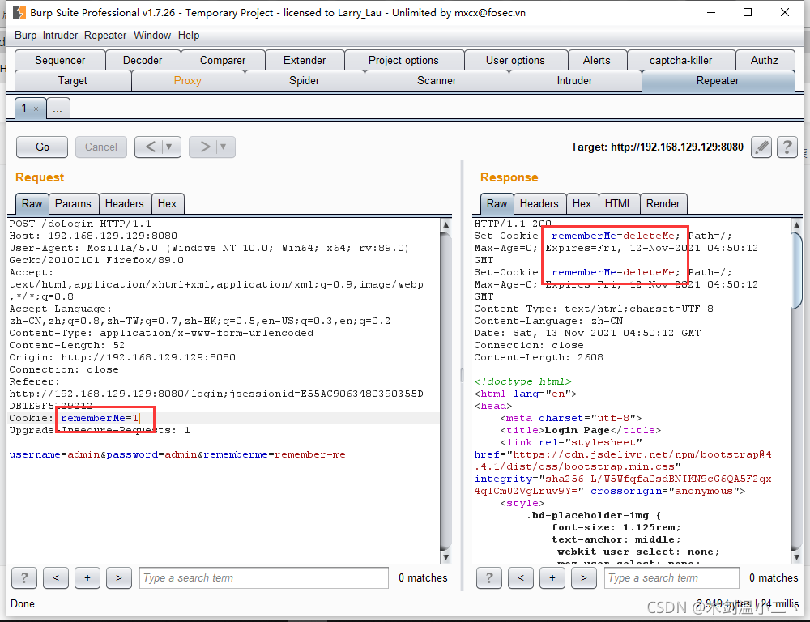Show response HTML view
Screen dimensions: 810x622
click(619, 203)
